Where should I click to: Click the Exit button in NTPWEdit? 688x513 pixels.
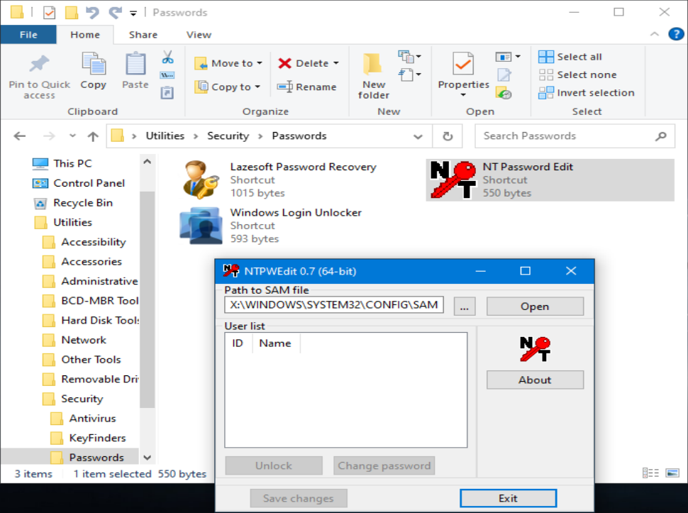[508, 498]
